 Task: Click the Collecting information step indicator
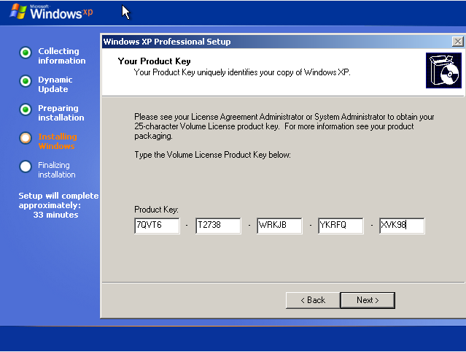26,53
